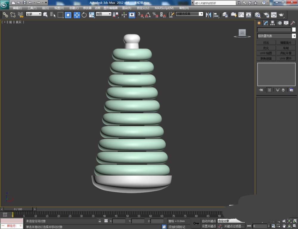
Task: Select the Move tool in the main toolbar
Action: tap(77, 15)
